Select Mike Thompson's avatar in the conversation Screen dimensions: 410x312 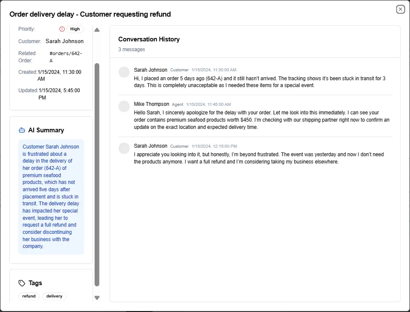tap(124, 106)
